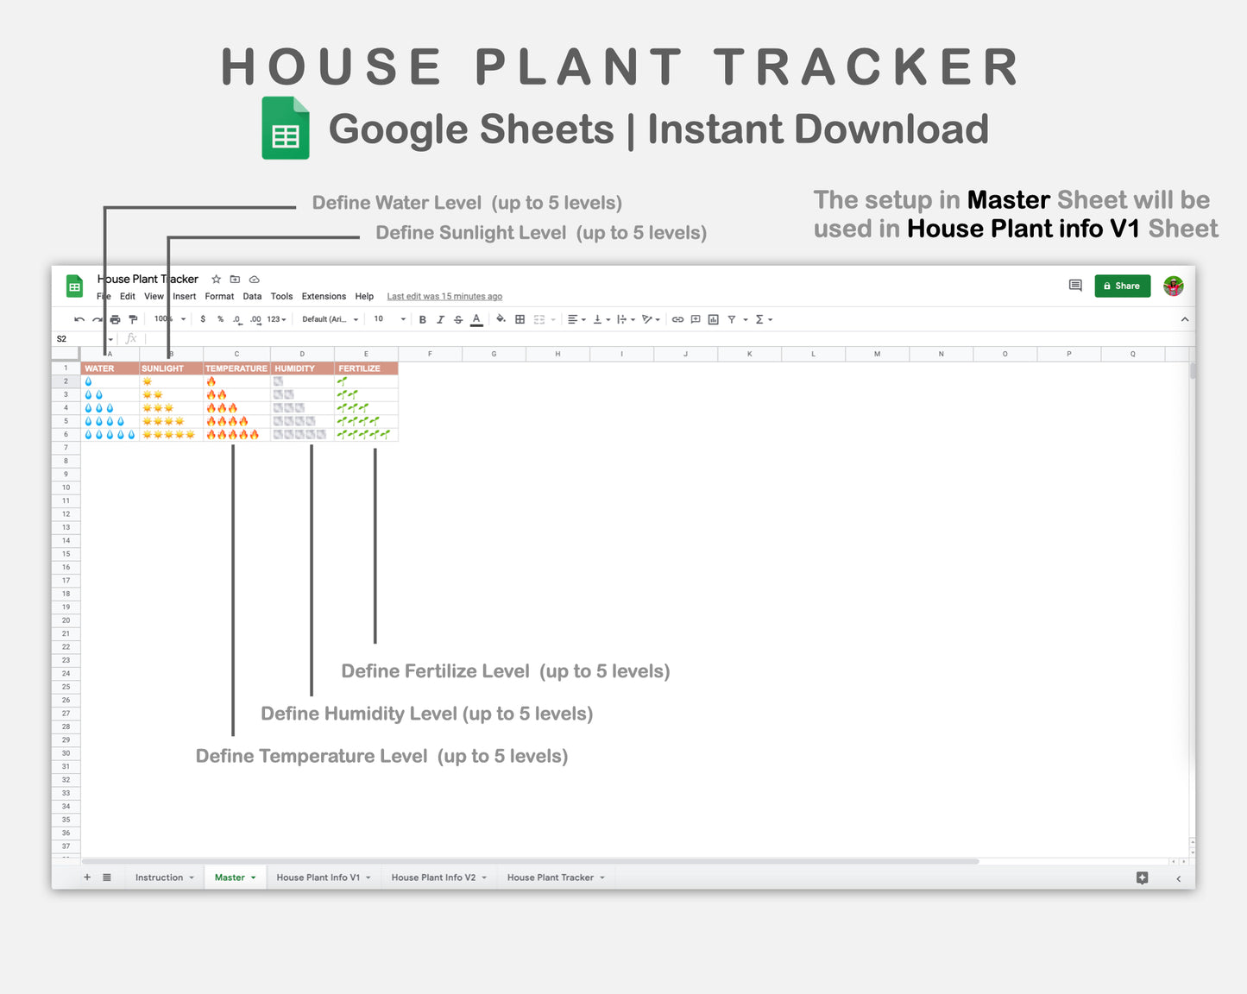This screenshot has width=1247, height=994.
Task: Open the Extensions menu
Action: [324, 296]
